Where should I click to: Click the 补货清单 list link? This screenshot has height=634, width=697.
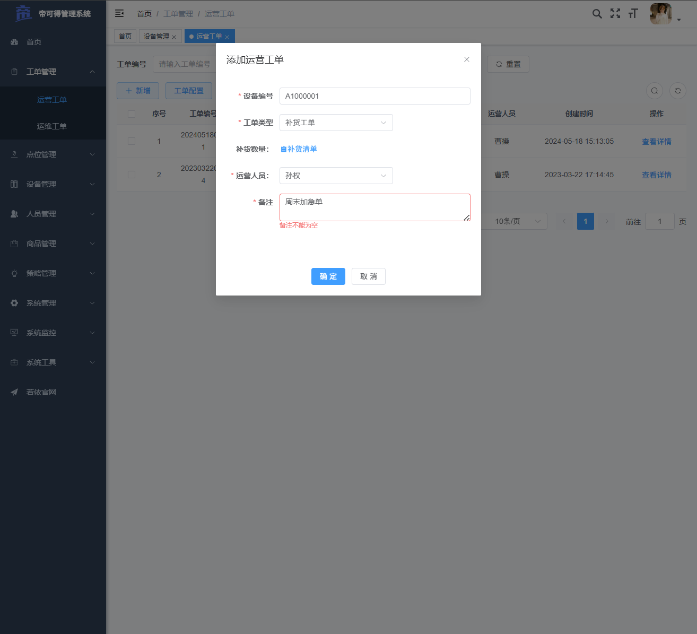(299, 149)
